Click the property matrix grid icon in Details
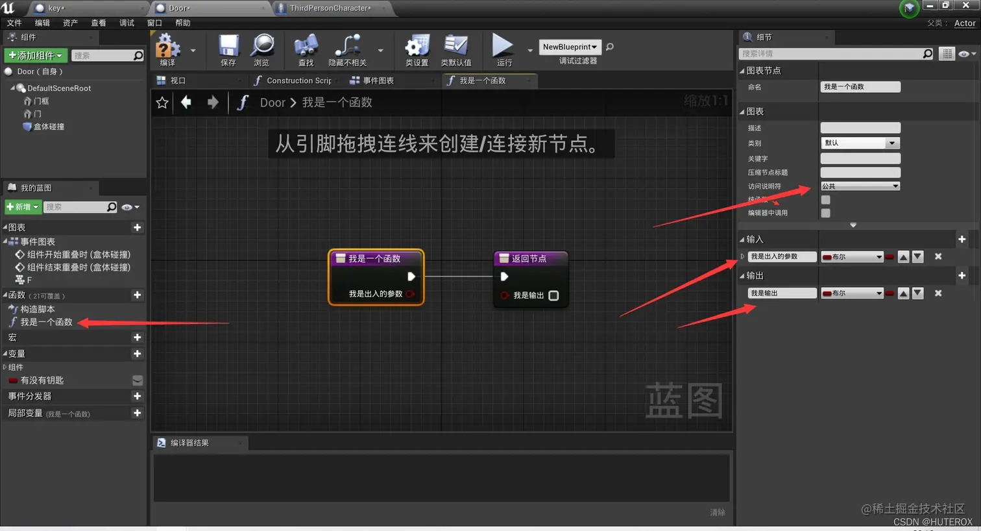Screen dimensions: 981x531 pos(947,54)
